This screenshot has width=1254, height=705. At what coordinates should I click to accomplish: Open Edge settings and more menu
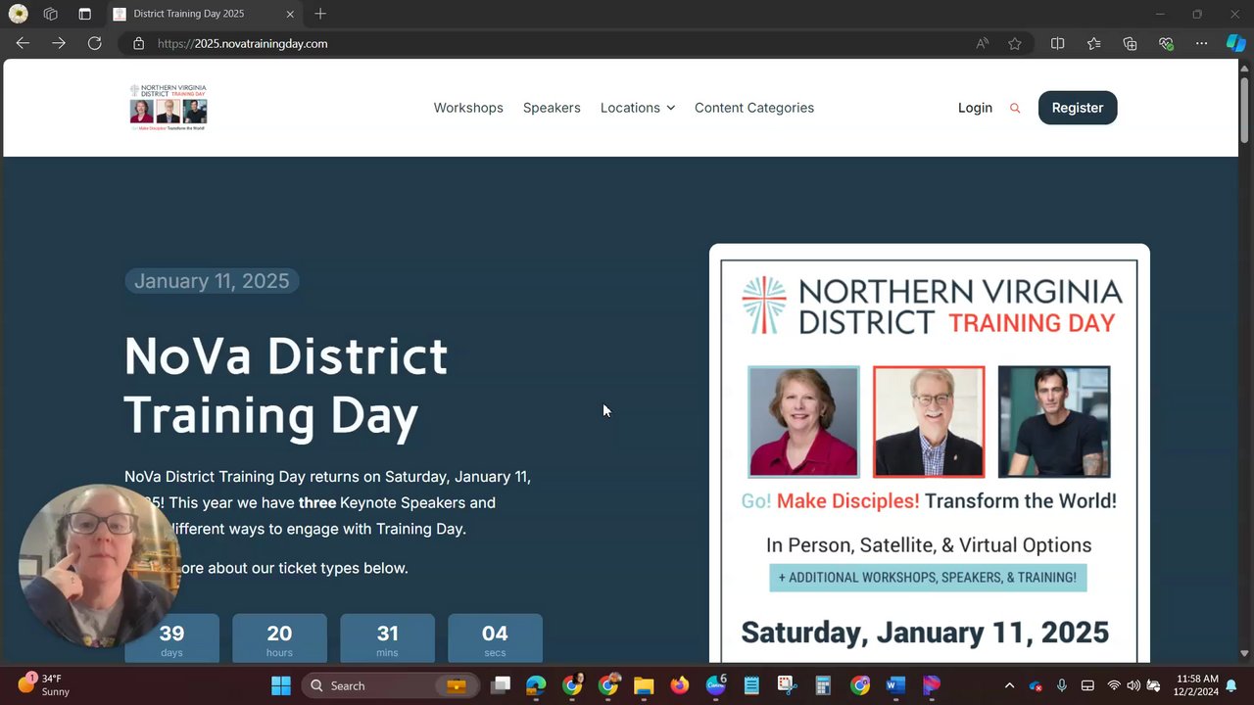tap(1202, 43)
